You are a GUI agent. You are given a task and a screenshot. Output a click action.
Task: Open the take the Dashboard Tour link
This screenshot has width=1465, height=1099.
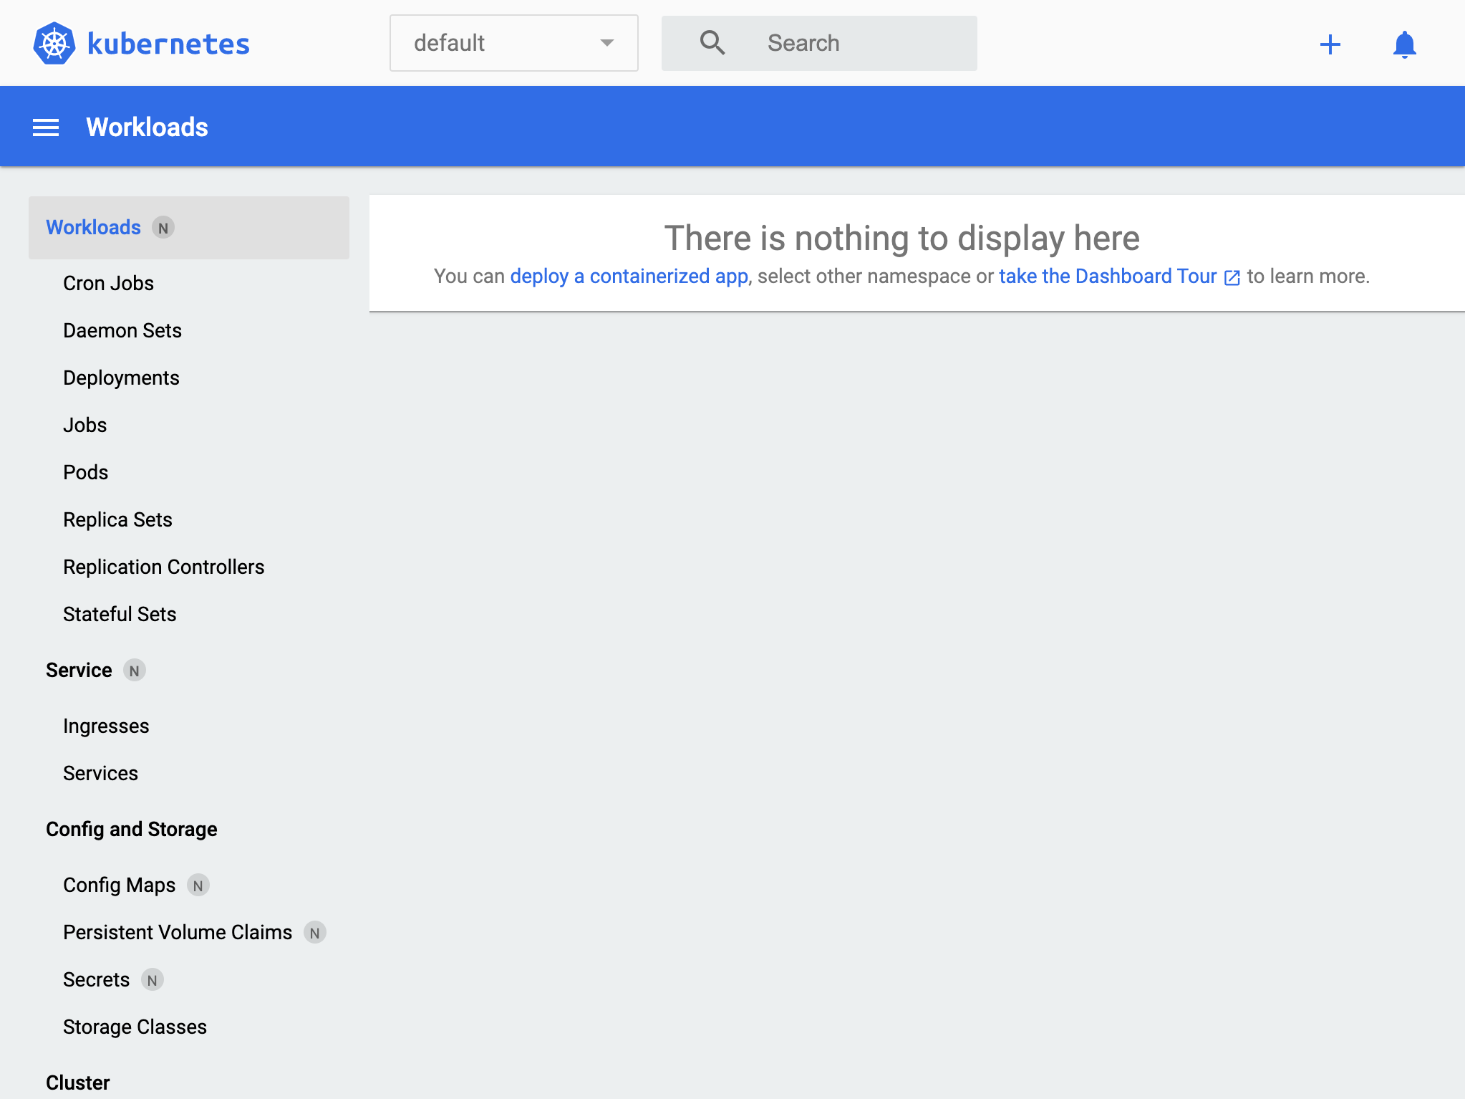pos(1108,277)
